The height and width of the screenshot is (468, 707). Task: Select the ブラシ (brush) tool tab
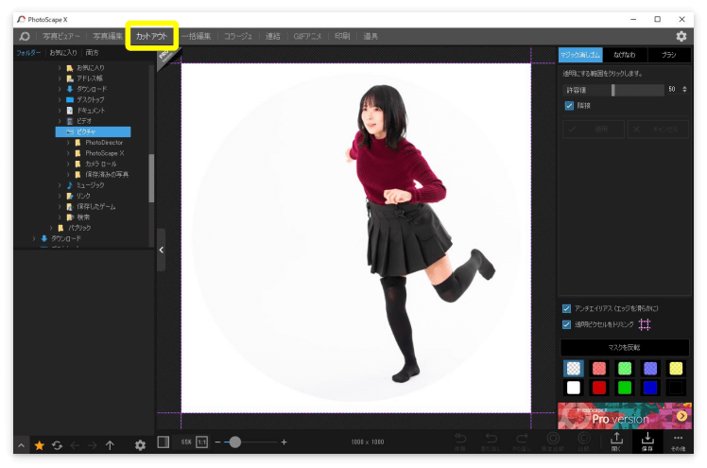click(x=668, y=55)
